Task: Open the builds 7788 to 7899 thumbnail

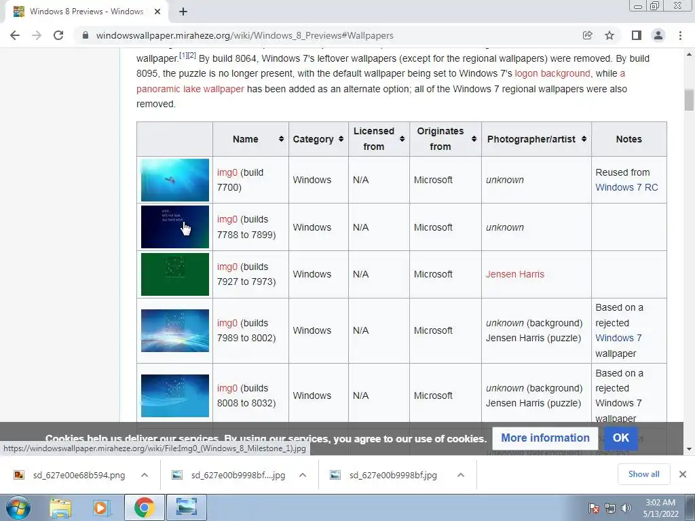Action: (x=175, y=227)
